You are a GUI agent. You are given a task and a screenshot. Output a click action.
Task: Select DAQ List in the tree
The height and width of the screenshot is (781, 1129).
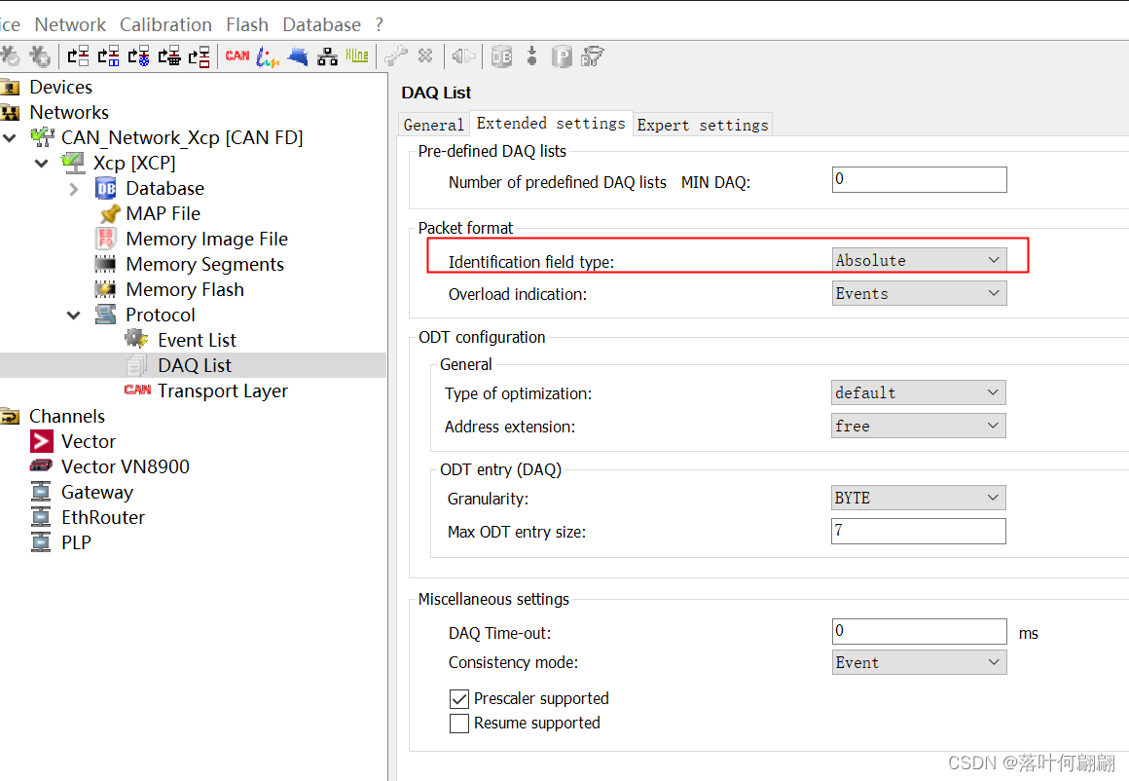tap(195, 365)
